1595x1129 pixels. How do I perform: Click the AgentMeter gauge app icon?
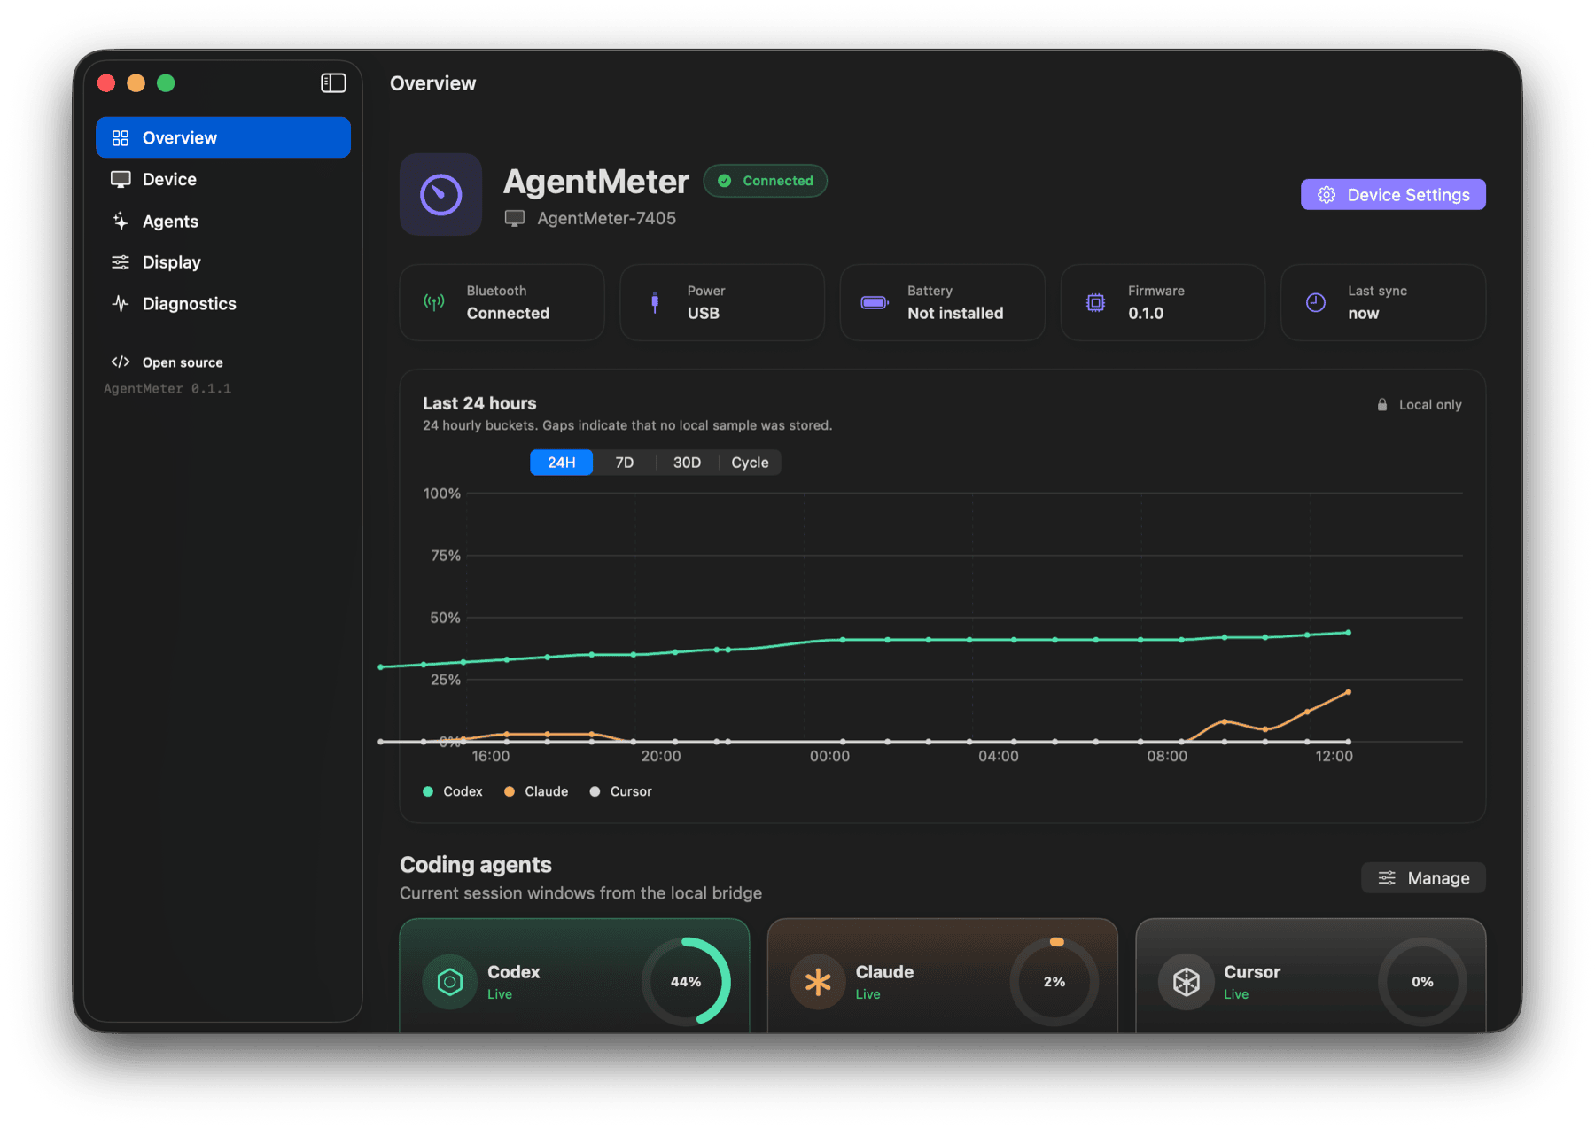[x=440, y=195]
